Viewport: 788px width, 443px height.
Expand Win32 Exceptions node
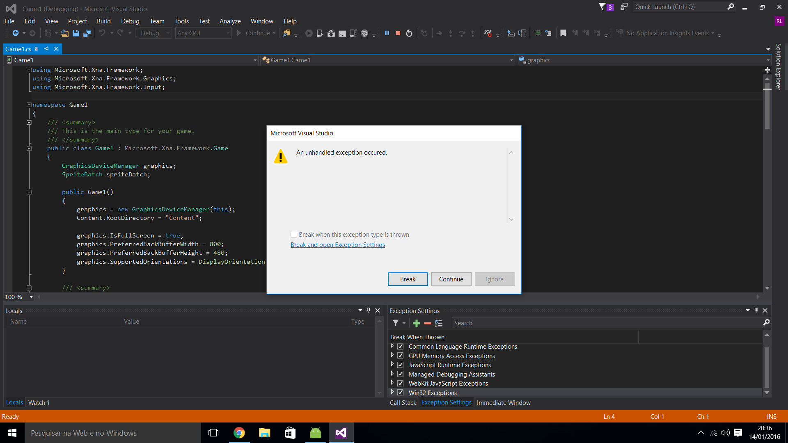coord(392,392)
